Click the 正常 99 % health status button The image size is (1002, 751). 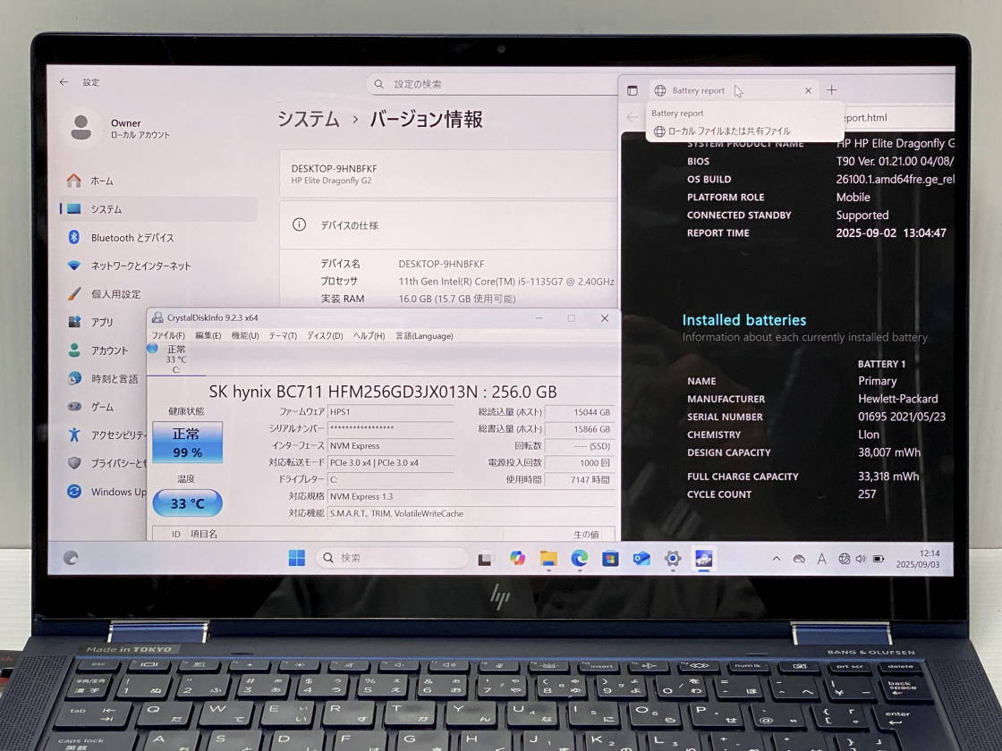tap(187, 442)
